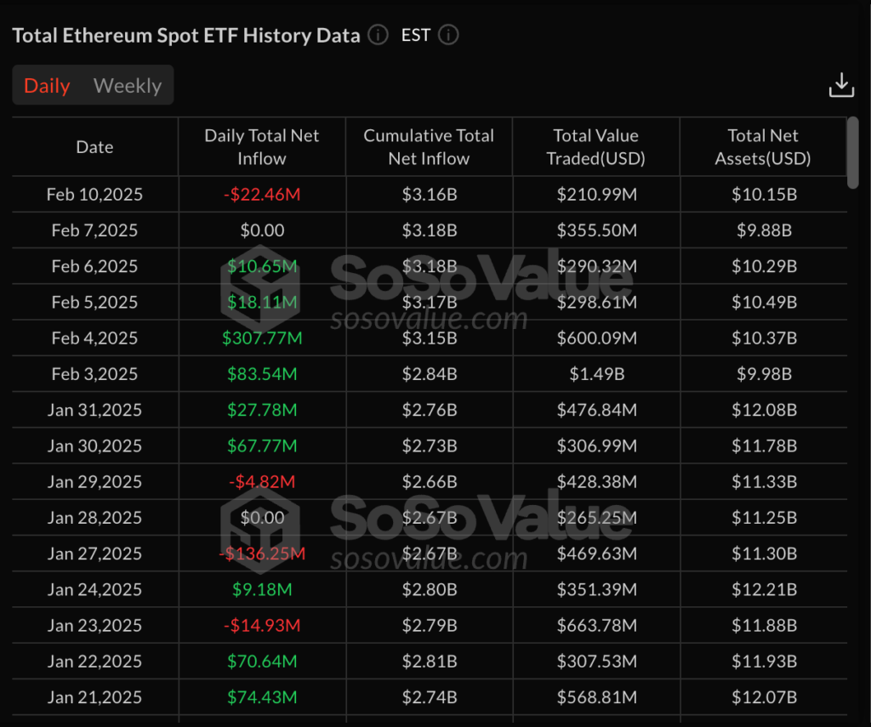
Task: Click the info icon next to EST
Action: (448, 36)
